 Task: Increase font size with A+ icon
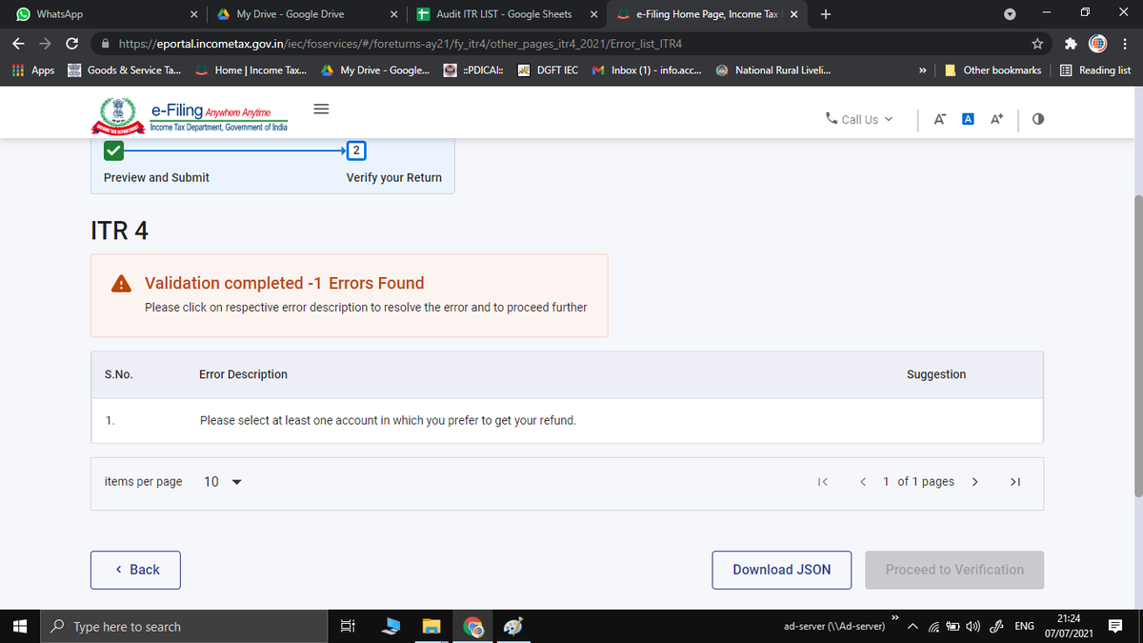tap(997, 119)
